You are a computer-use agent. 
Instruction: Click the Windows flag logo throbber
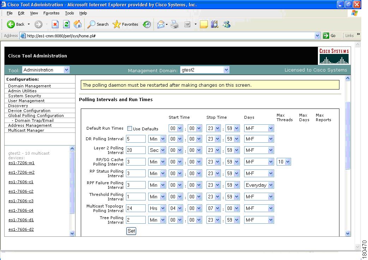pos(354,13)
